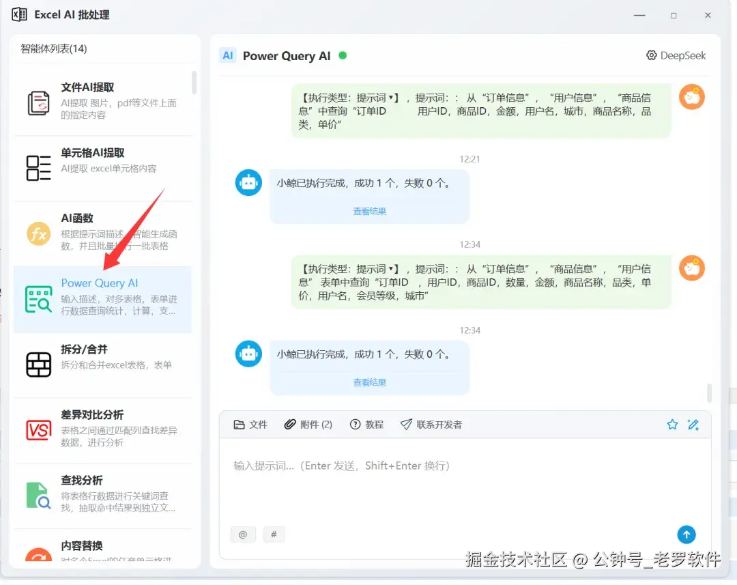The width and height of the screenshot is (737, 585).
Task: Click the agent list scrollbar
Action: tap(194, 83)
